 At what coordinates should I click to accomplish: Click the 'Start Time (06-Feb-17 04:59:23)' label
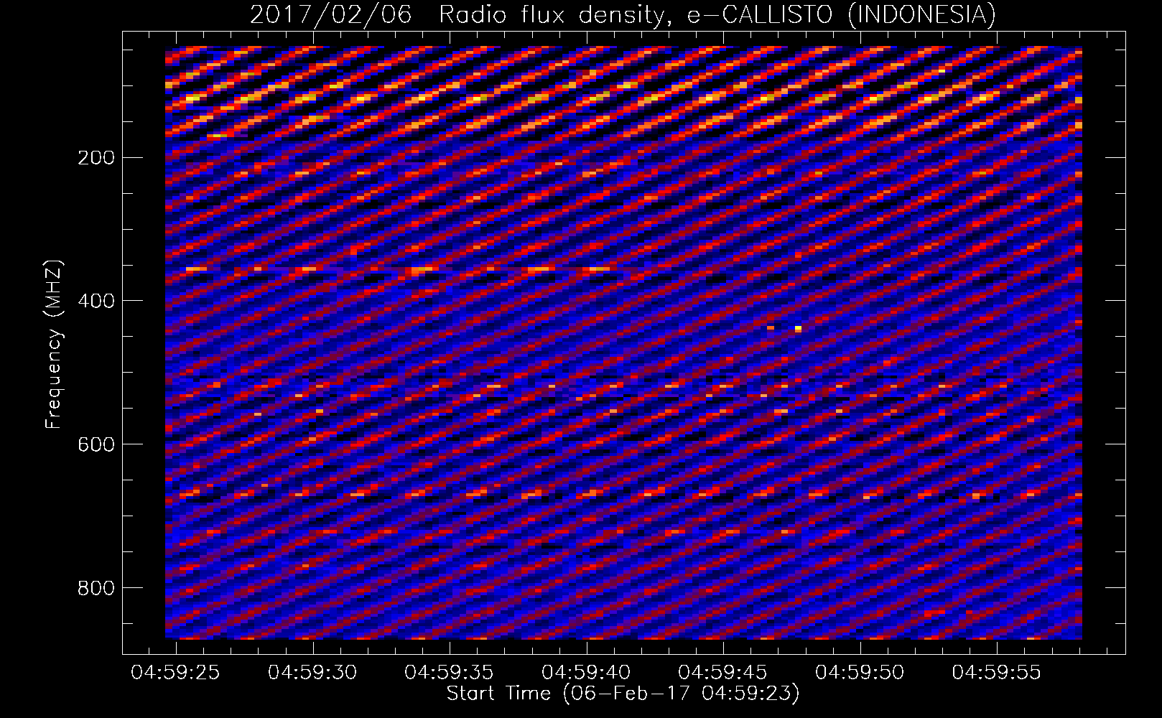623,694
